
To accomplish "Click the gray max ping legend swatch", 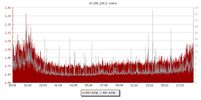I will point(101,93).
